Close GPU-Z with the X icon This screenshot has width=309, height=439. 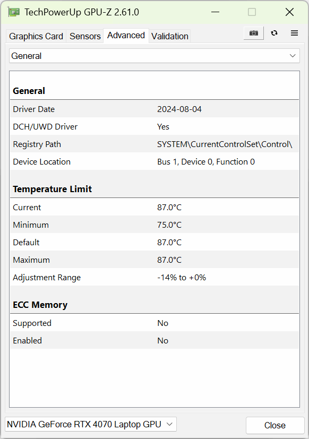tap(289, 12)
